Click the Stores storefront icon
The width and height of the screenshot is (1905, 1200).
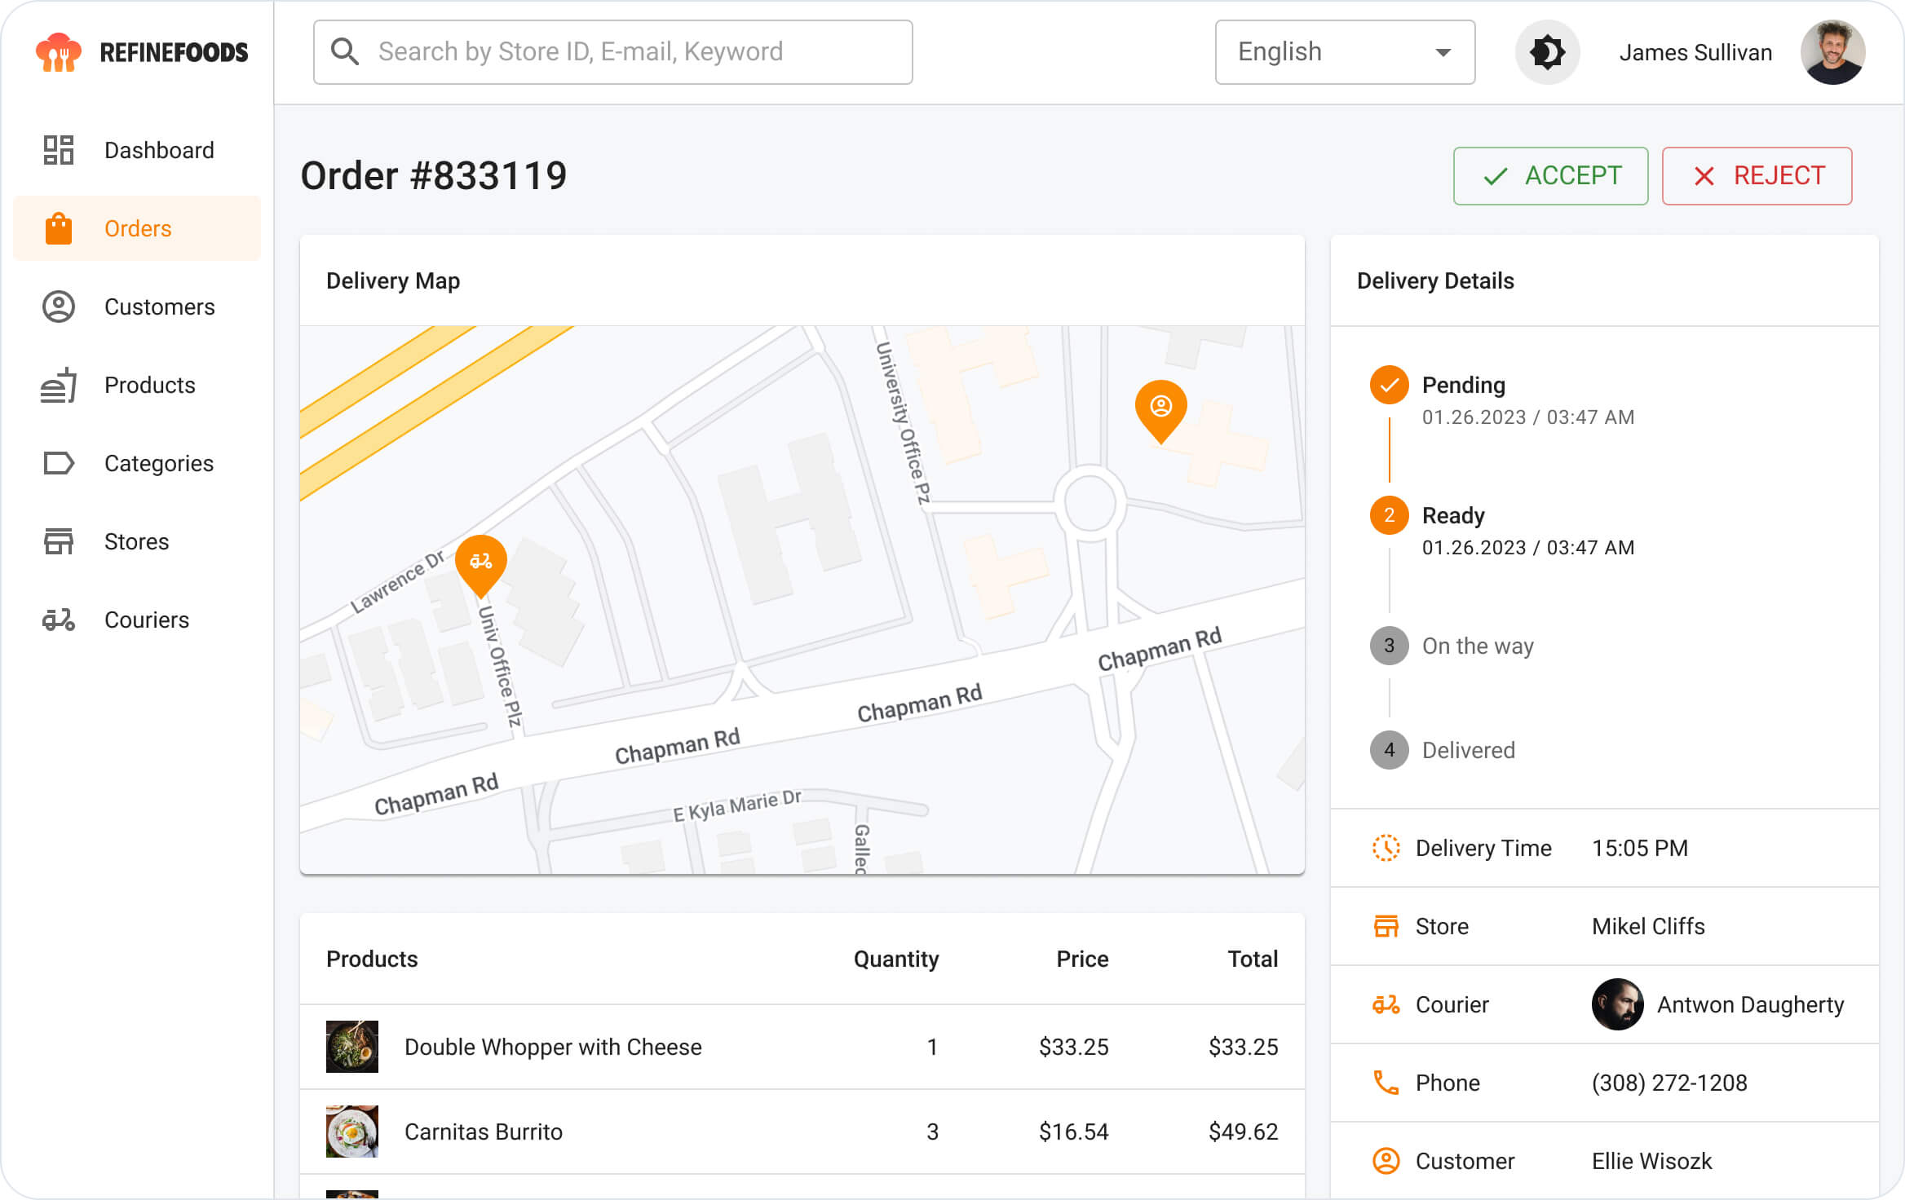pyautogui.click(x=58, y=541)
